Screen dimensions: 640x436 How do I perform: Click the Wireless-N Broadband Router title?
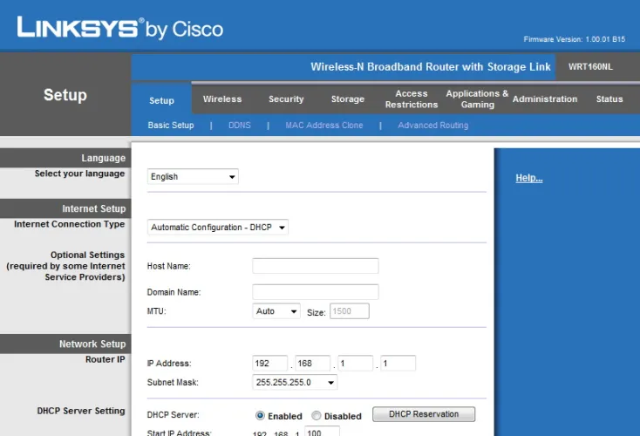tap(431, 66)
